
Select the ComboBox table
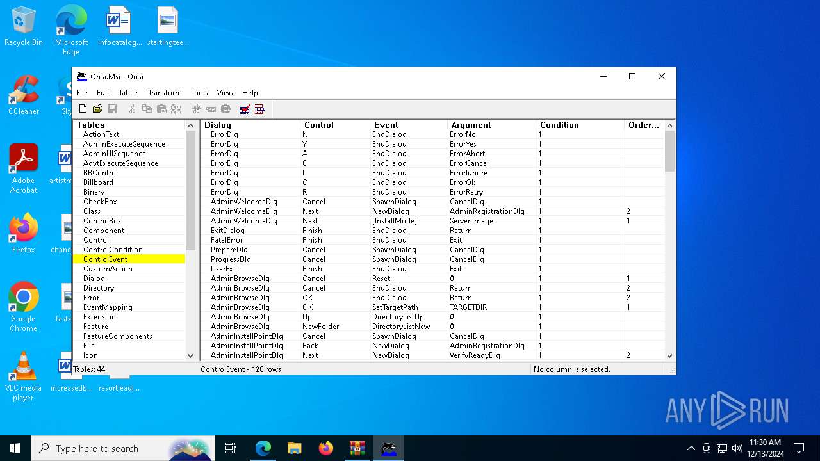102,221
